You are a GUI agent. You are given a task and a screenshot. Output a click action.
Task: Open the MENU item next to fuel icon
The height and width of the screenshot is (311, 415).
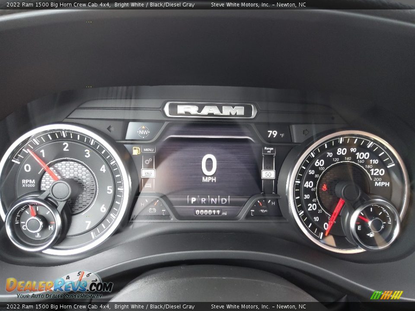149,150
